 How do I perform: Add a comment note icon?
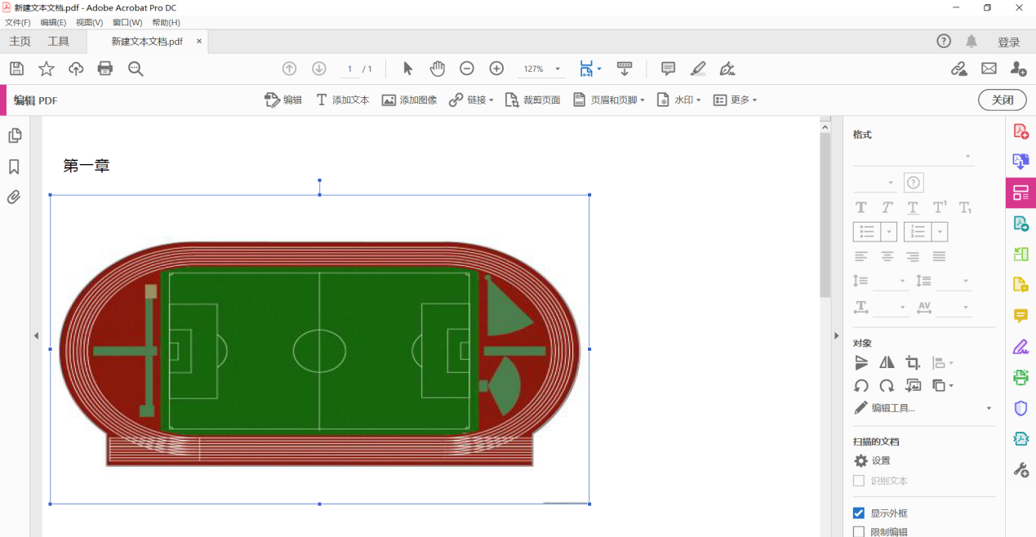pyautogui.click(x=668, y=69)
